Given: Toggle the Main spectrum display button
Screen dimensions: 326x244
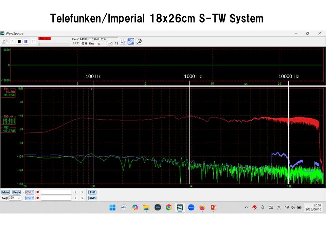Looking at the screenshot, I should pyautogui.click(x=6, y=192).
